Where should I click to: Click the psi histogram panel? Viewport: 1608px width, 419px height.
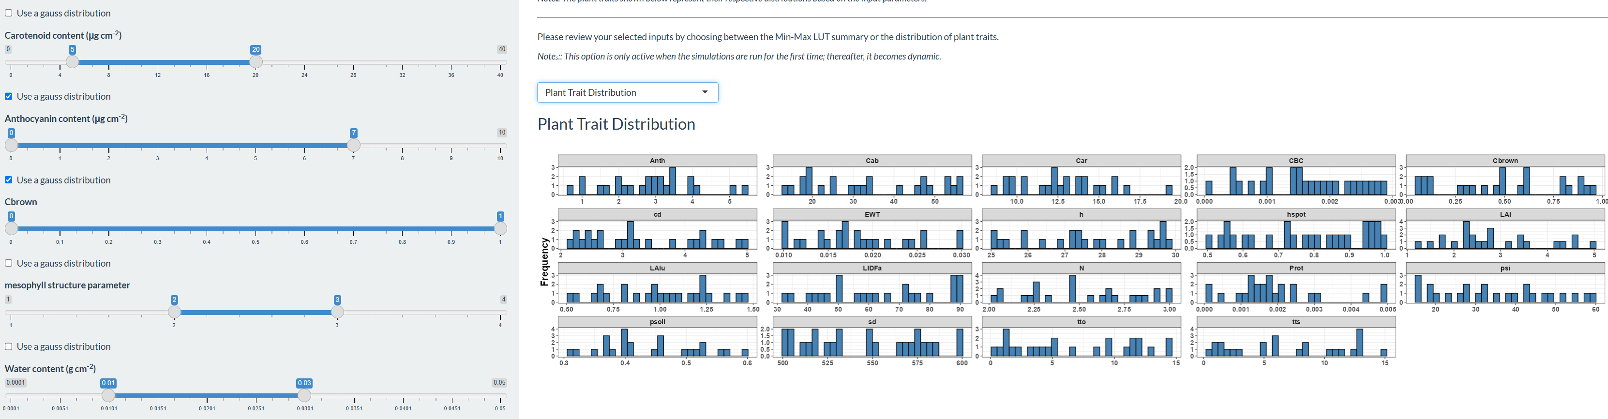click(1505, 288)
